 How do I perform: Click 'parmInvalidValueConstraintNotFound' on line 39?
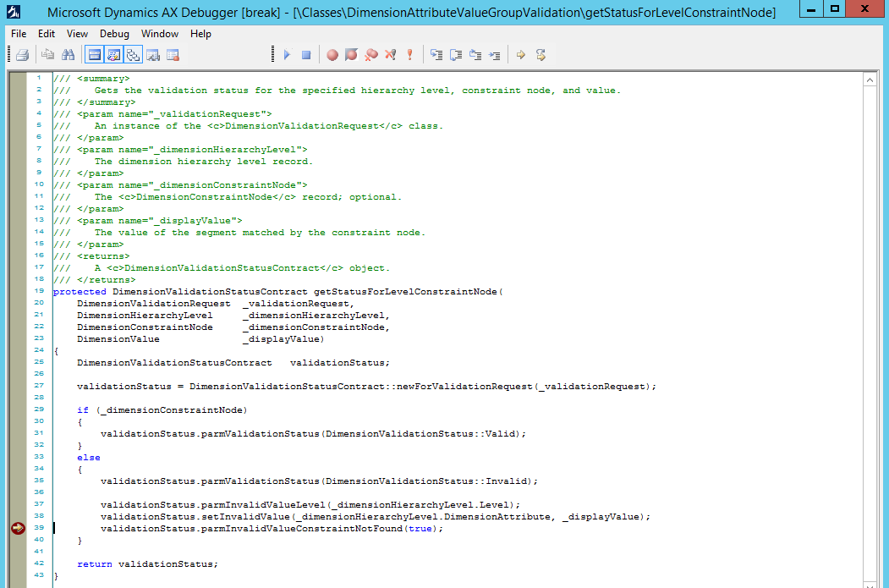pos(302,529)
